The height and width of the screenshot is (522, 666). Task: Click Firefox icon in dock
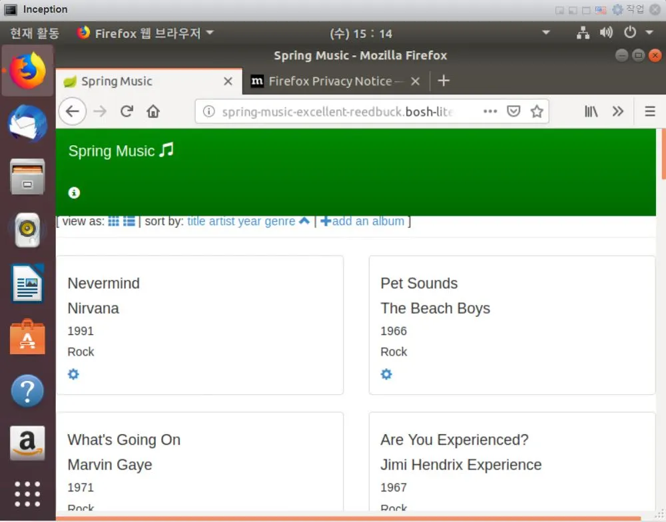point(27,71)
